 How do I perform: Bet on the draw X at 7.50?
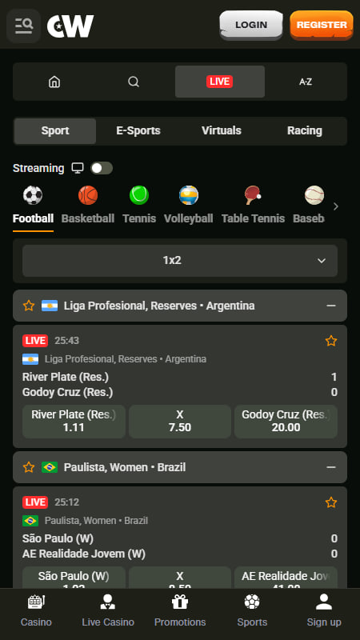coord(180,422)
